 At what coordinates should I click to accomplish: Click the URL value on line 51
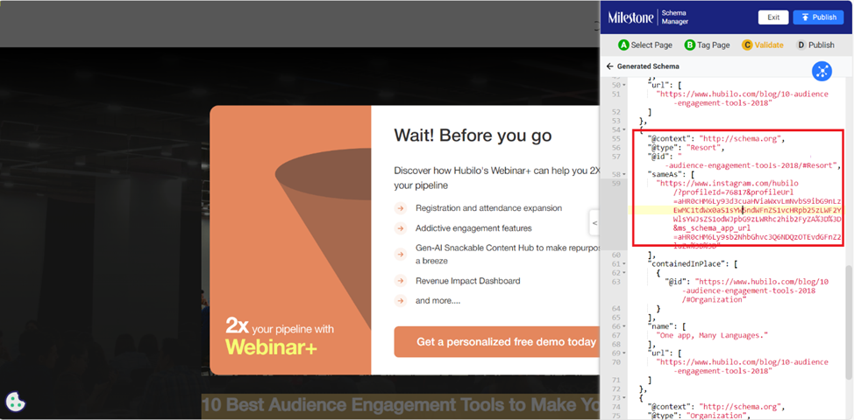click(743, 98)
